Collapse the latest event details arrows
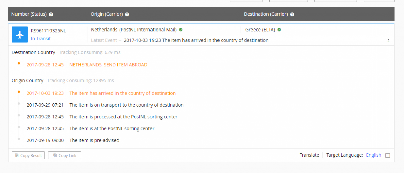Image resolution: width=404 pixels, height=173 pixels. pyautogui.click(x=388, y=40)
